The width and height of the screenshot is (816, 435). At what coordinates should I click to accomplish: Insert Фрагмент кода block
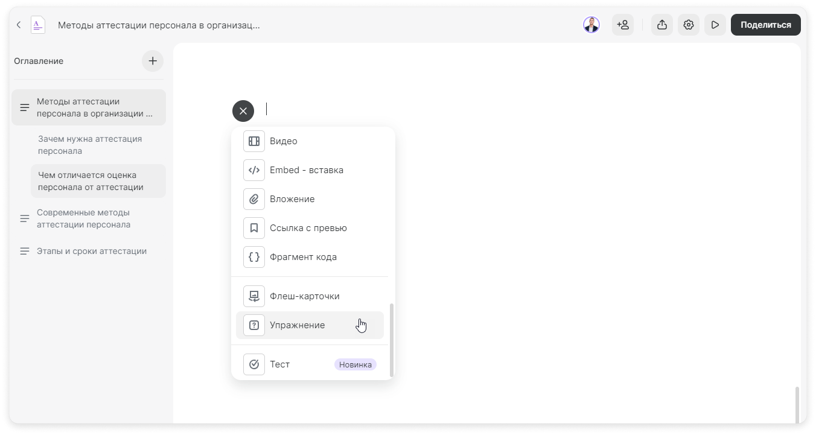pos(310,257)
